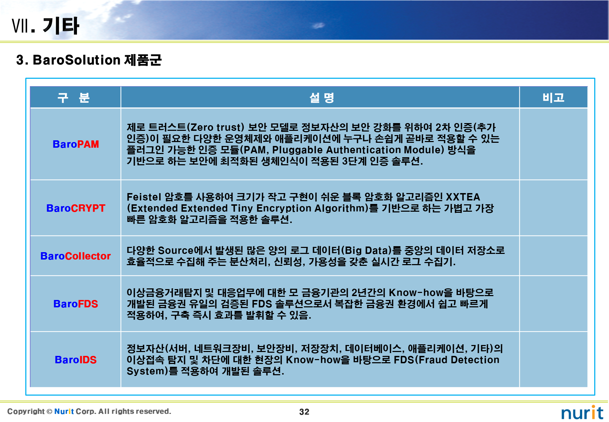Screen dimensions: 609x422
Task: Click the empty 비고 cell for BaroIDS
Action: (x=553, y=359)
